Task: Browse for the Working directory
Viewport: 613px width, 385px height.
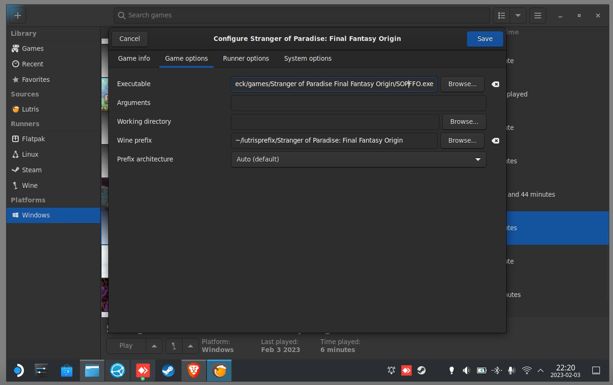Action: click(464, 122)
